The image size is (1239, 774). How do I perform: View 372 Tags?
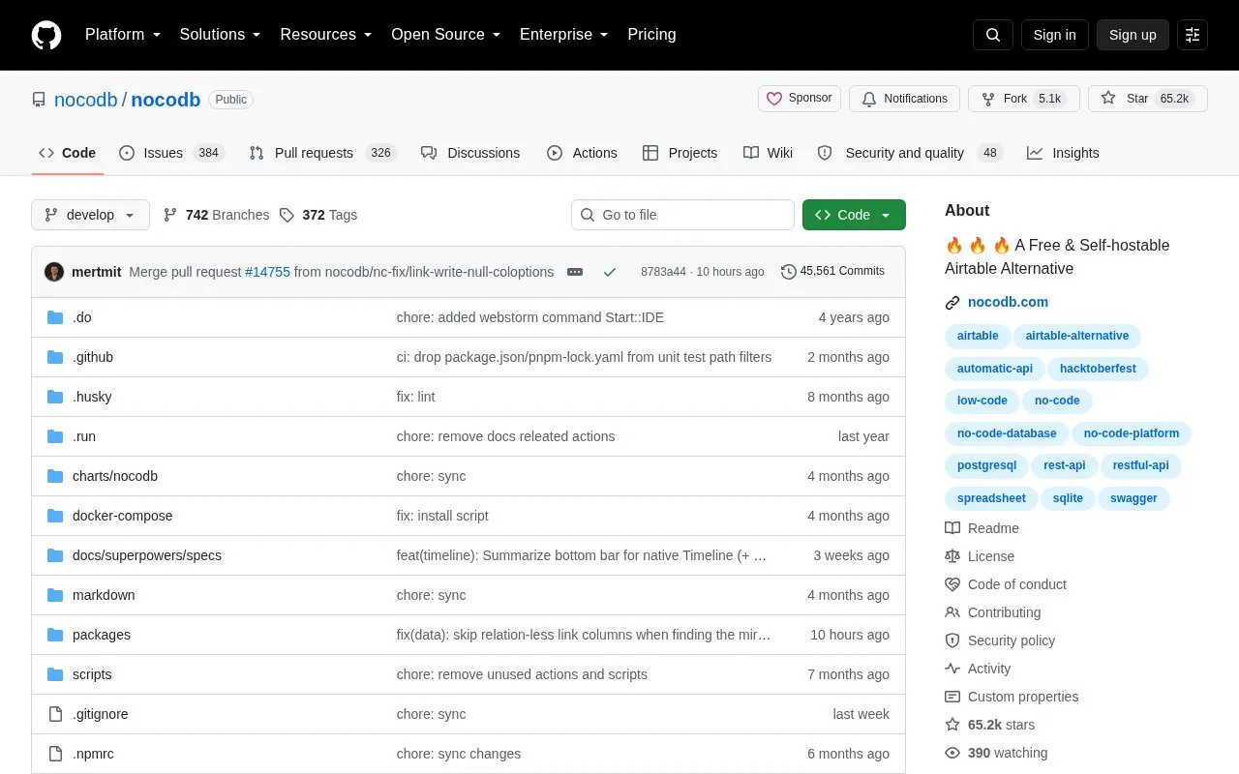click(318, 215)
